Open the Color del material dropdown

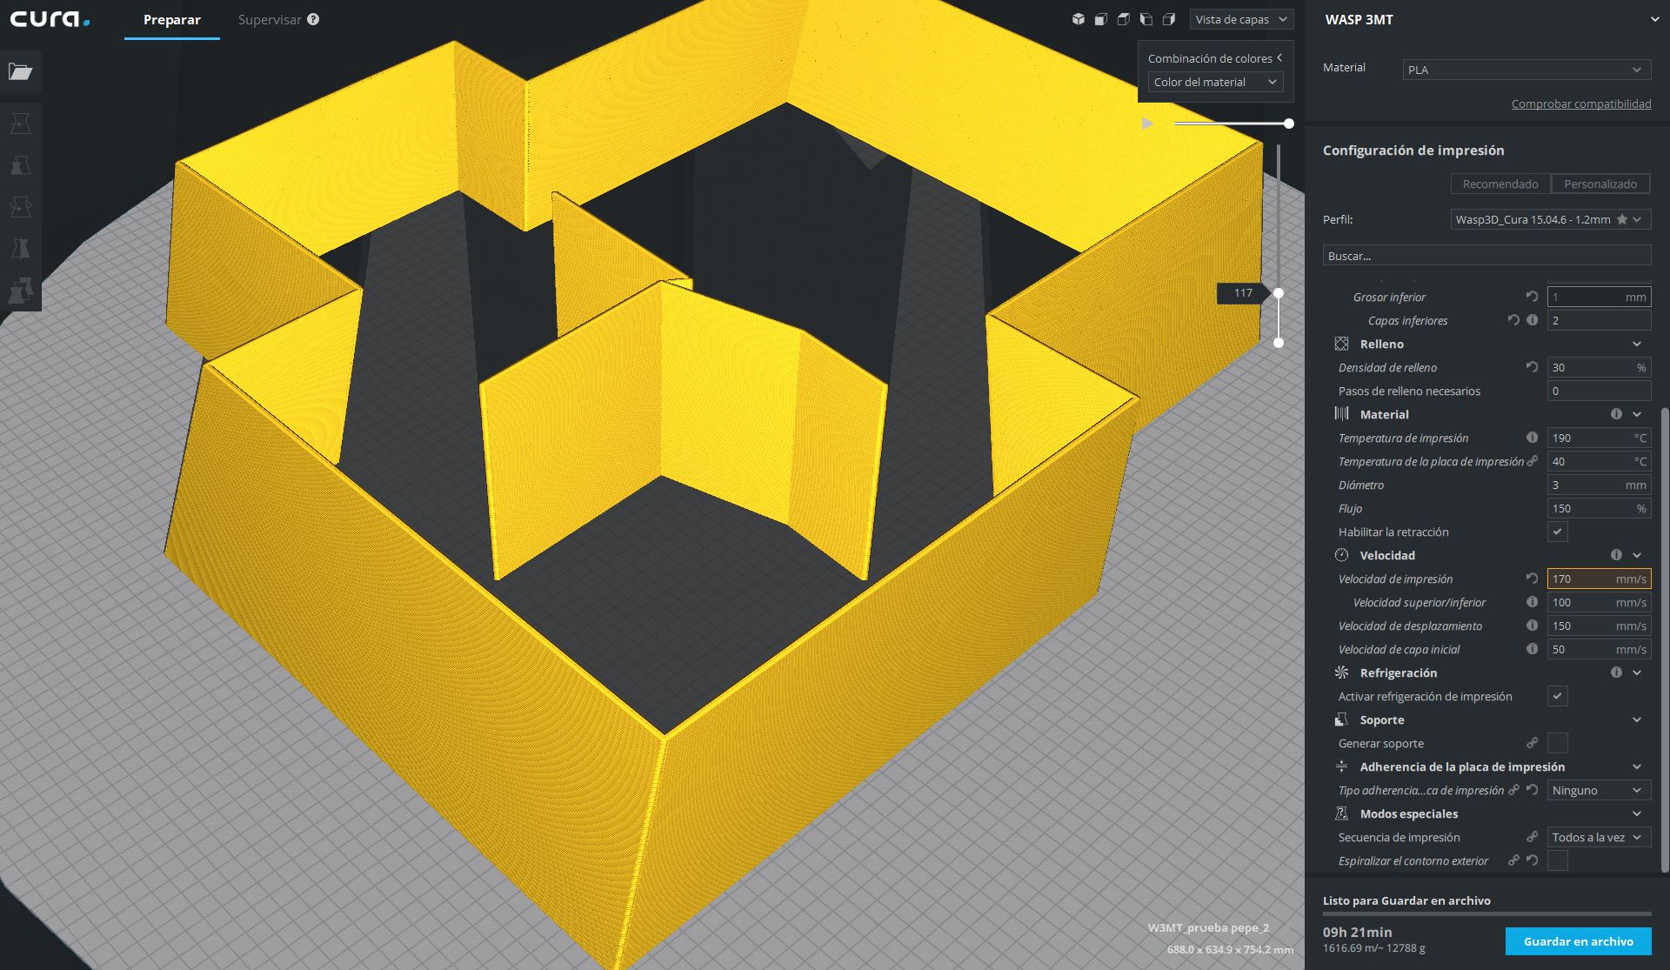[1215, 82]
